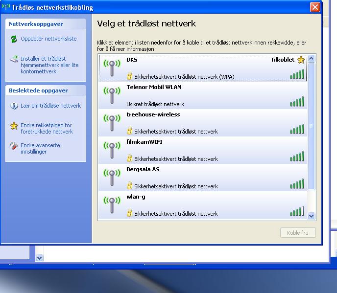
Task: Click signal strength bars of DKS
Action: click(297, 74)
